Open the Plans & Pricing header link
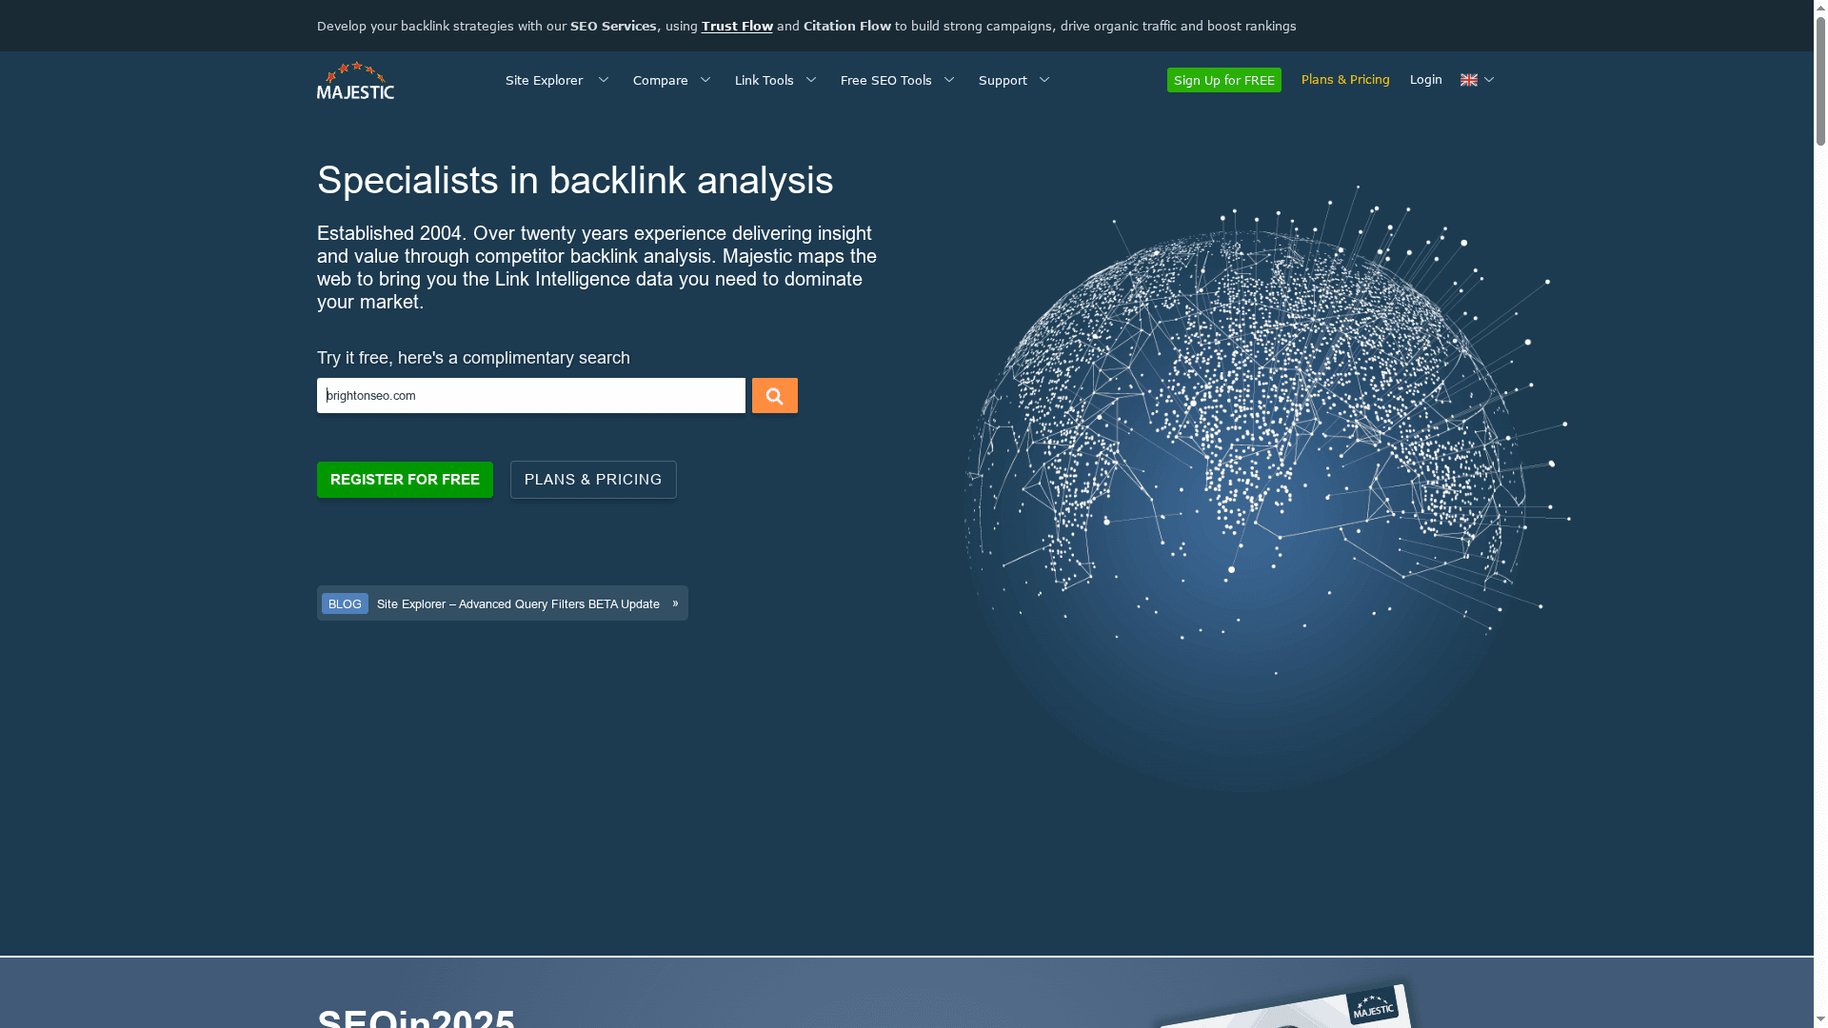The image size is (1828, 1028). pos(1345,80)
